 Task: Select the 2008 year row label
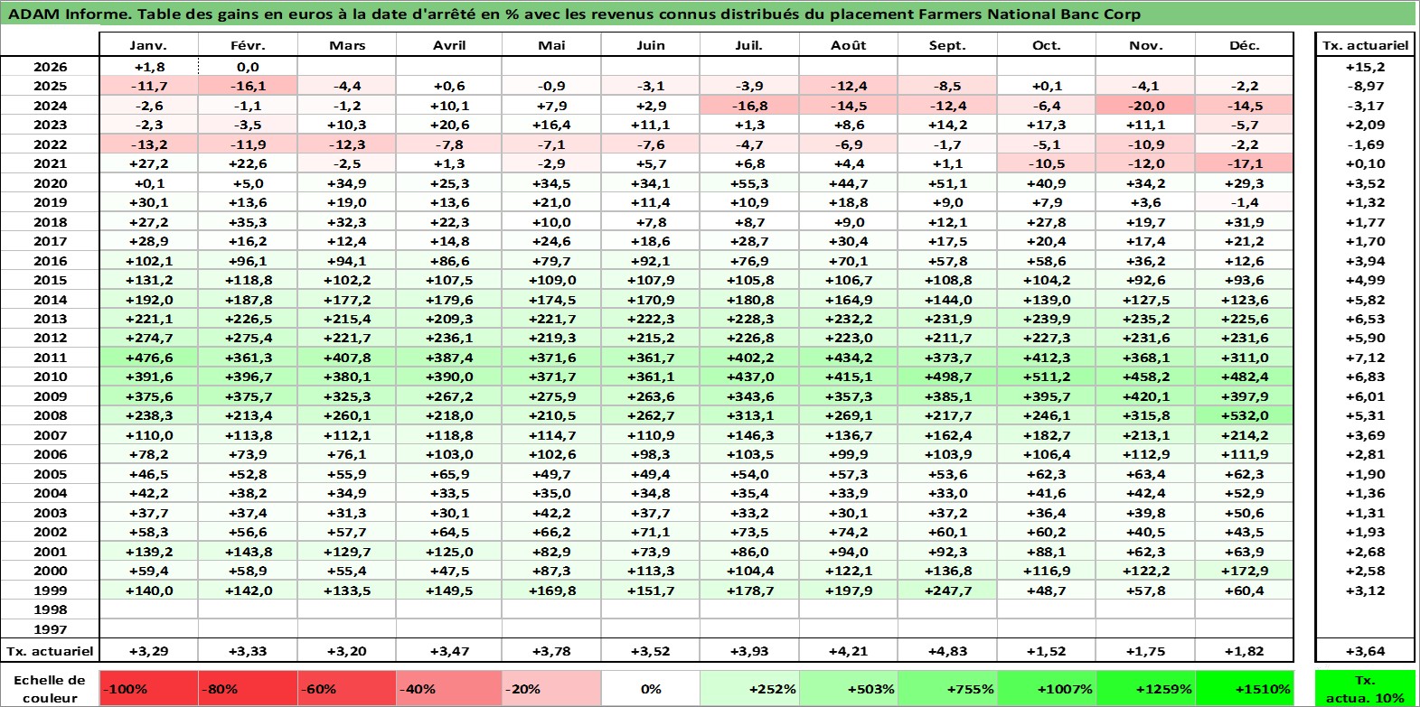point(50,415)
